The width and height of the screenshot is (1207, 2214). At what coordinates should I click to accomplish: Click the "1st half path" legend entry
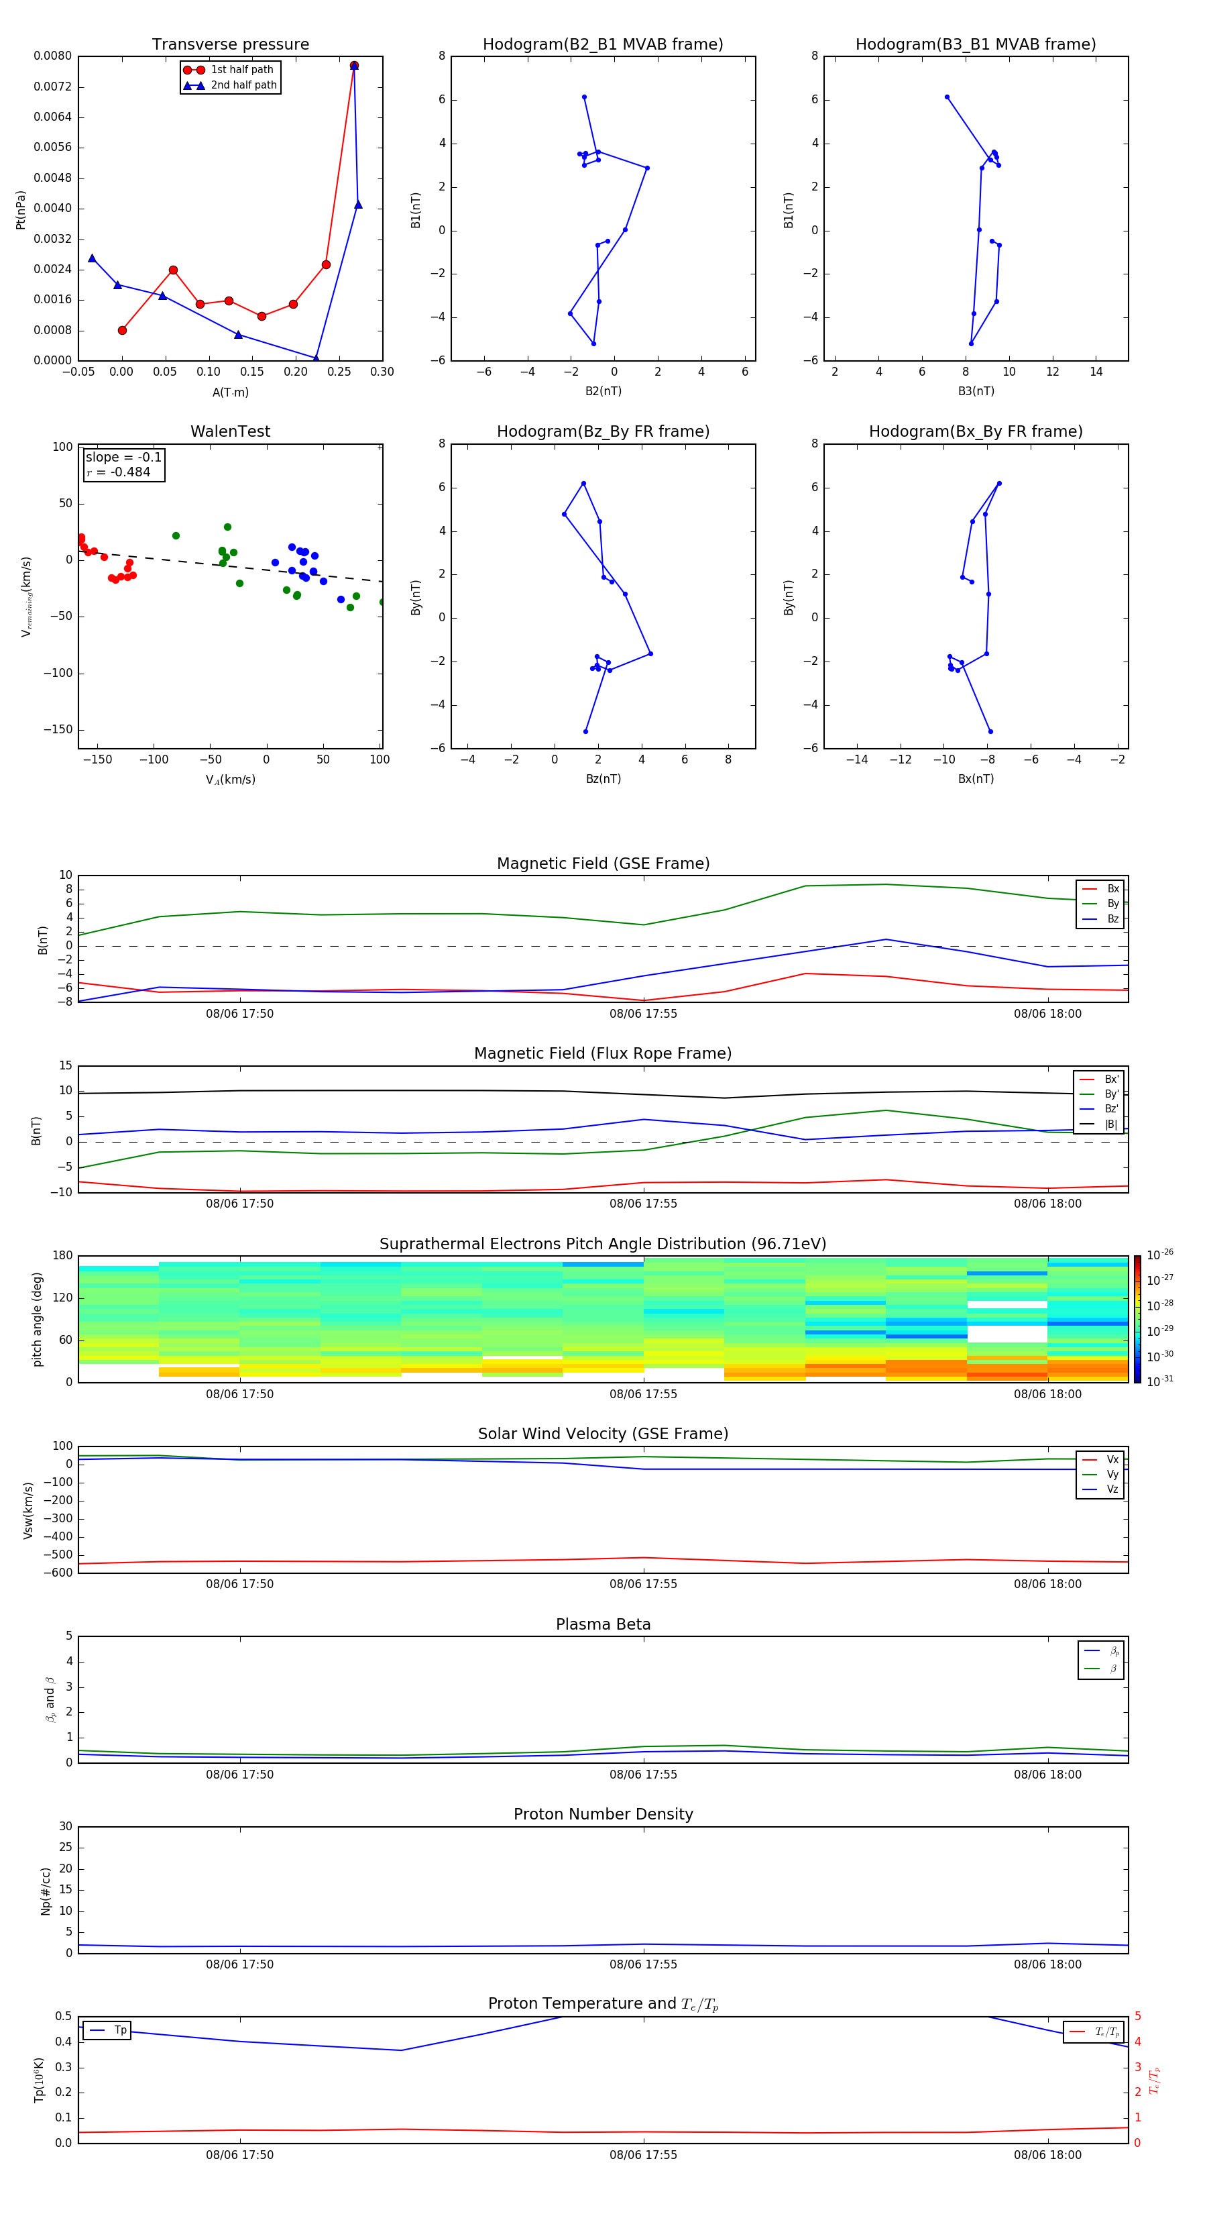229,70
